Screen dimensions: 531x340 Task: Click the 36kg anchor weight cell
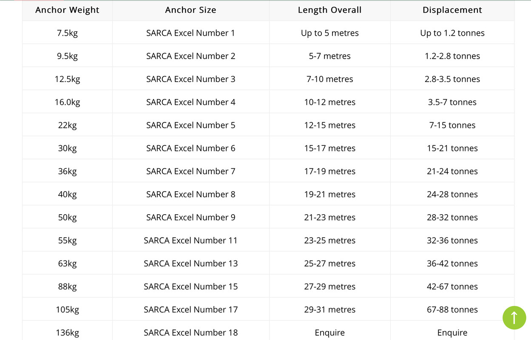67,171
